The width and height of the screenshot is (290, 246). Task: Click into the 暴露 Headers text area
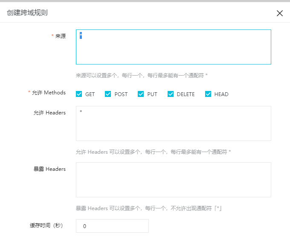pyautogui.click(x=173, y=180)
